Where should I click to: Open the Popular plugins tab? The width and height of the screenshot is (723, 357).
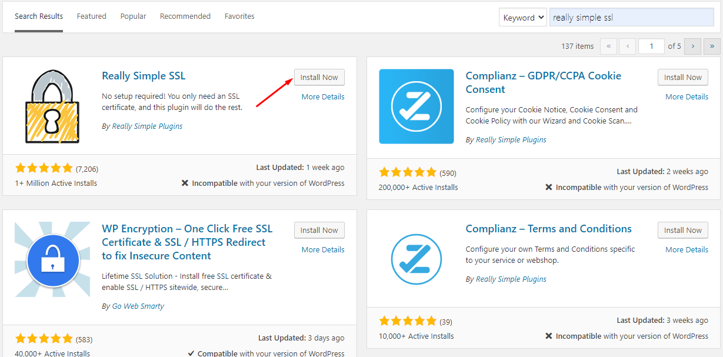[133, 16]
